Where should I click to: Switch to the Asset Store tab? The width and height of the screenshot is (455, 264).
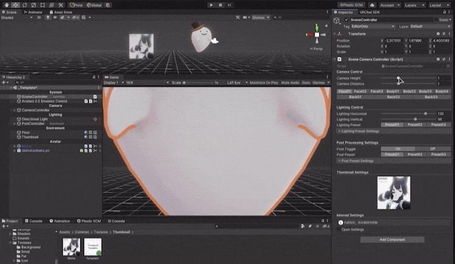click(61, 12)
